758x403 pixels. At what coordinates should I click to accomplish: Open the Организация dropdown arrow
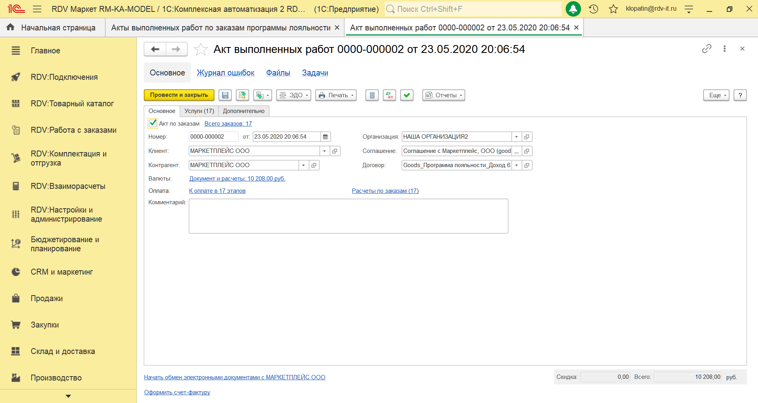coord(516,137)
